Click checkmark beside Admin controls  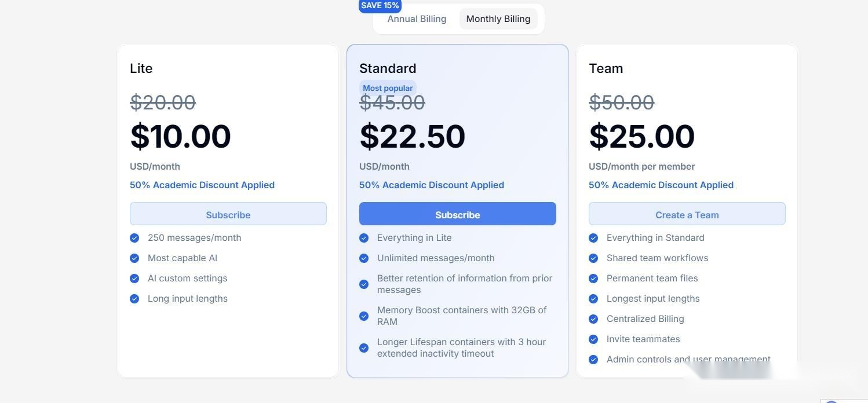(593, 360)
